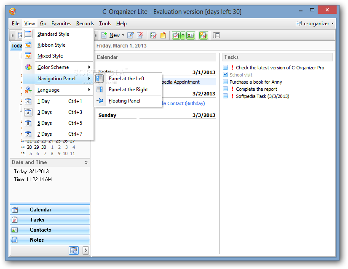Click the New toolbar button label
This screenshot has width=348, height=269.
[115, 35]
